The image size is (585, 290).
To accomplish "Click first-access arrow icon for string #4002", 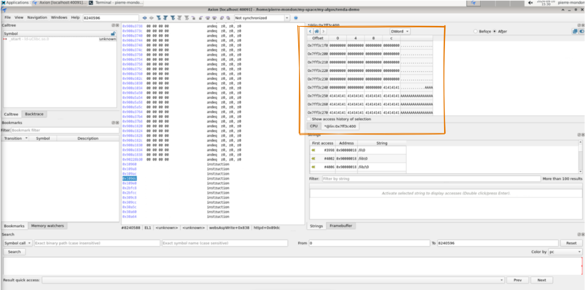I will pyautogui.click(x=313, y=159).
